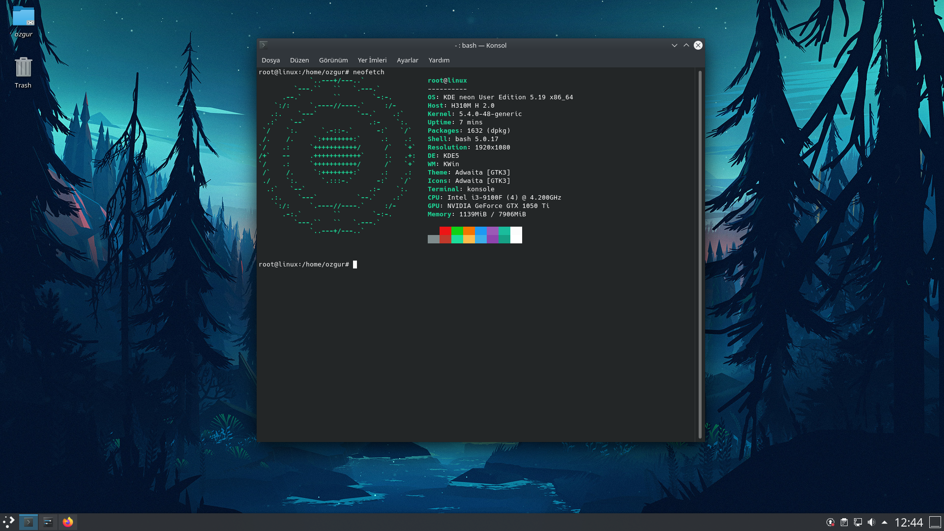Open the Dosya menu

tap(270, 60)
